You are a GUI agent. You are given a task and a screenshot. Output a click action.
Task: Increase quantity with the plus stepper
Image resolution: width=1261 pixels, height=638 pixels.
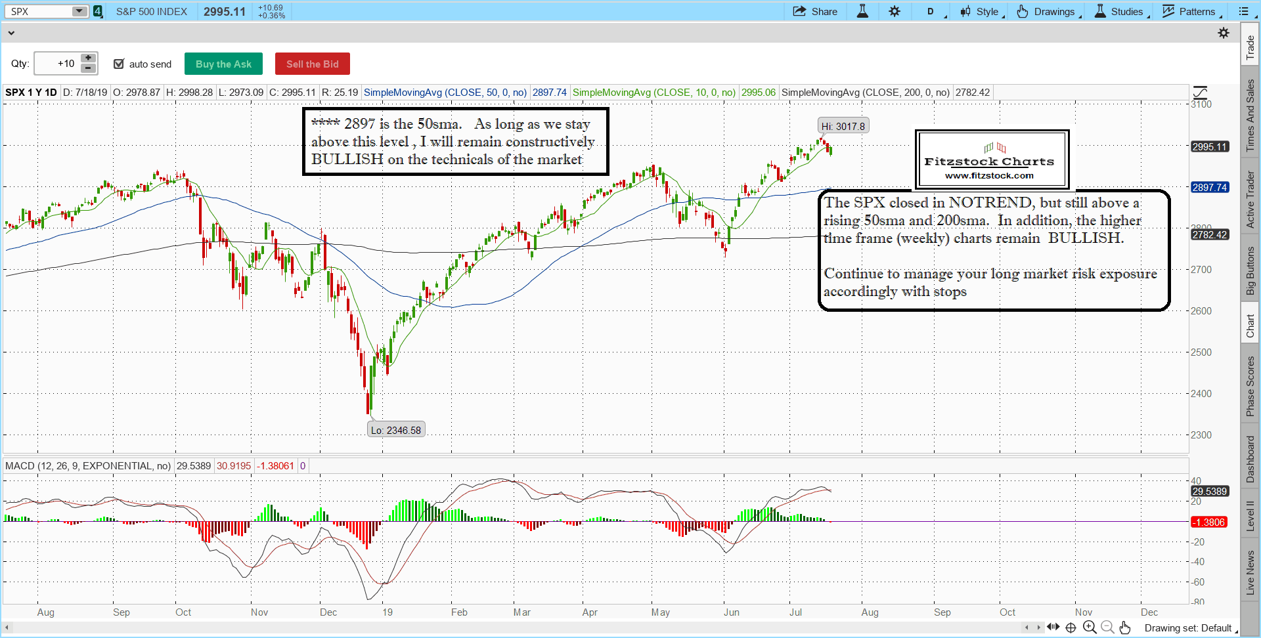88,58
